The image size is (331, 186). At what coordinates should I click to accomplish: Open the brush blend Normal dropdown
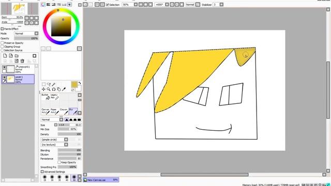coord(52,120)
